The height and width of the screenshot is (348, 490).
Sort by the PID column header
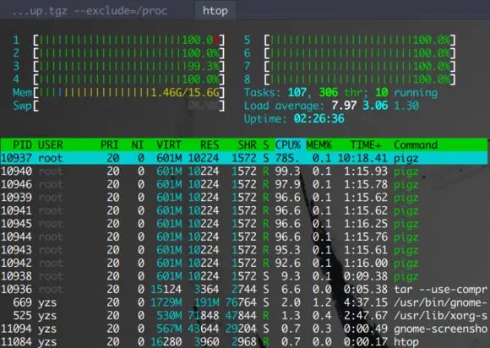tap(22, 145)
